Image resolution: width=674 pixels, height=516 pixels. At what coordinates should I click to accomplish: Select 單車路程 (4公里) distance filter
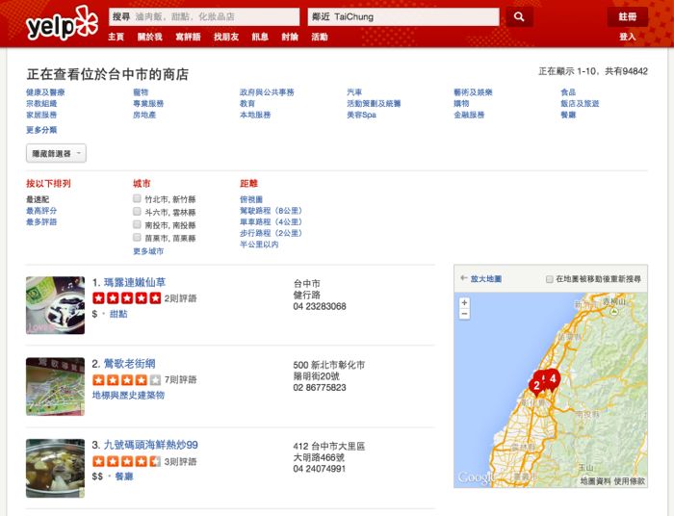click(x=272, y=221)
